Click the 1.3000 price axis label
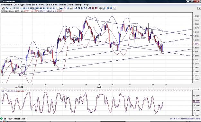Image resolution: width=201 pixels, height=122 pixels. tap(196, 56)
